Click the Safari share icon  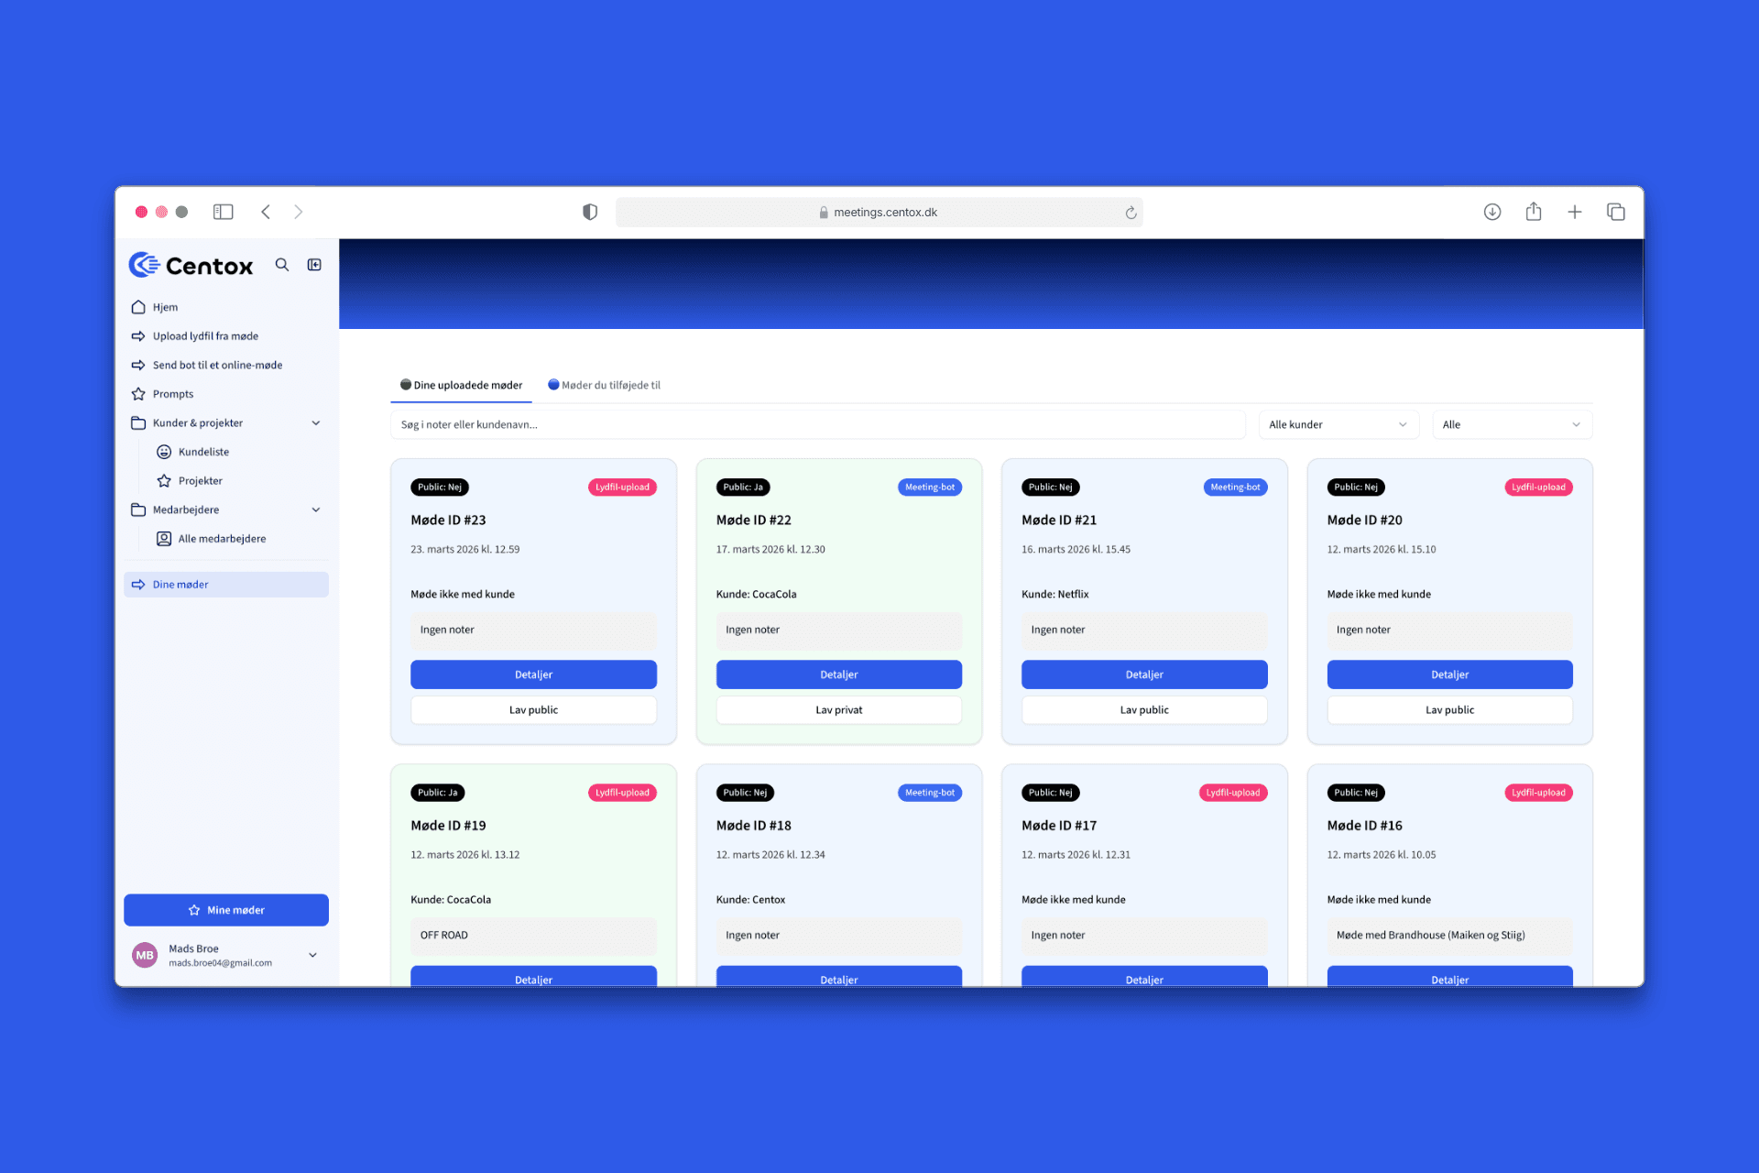coord(1534,212)
